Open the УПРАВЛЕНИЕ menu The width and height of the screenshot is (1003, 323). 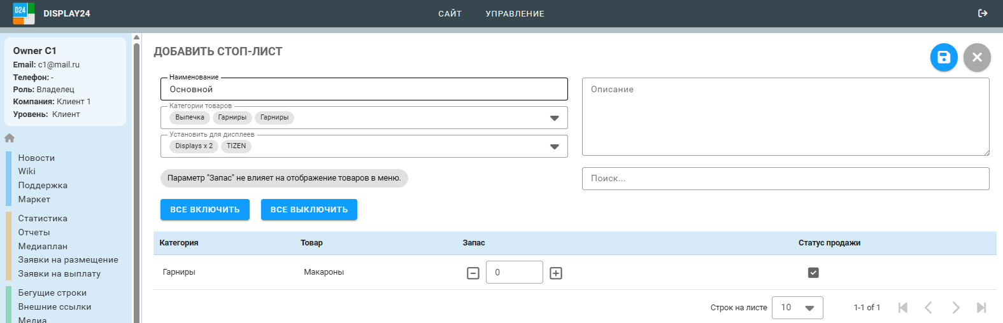[515, 13]
